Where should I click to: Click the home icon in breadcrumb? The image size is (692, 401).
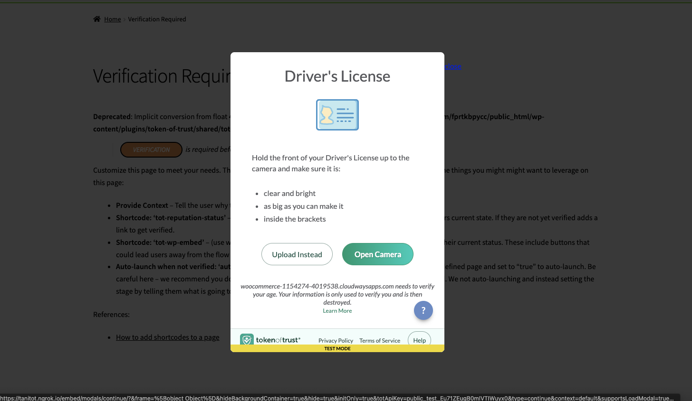click(97, 19)
